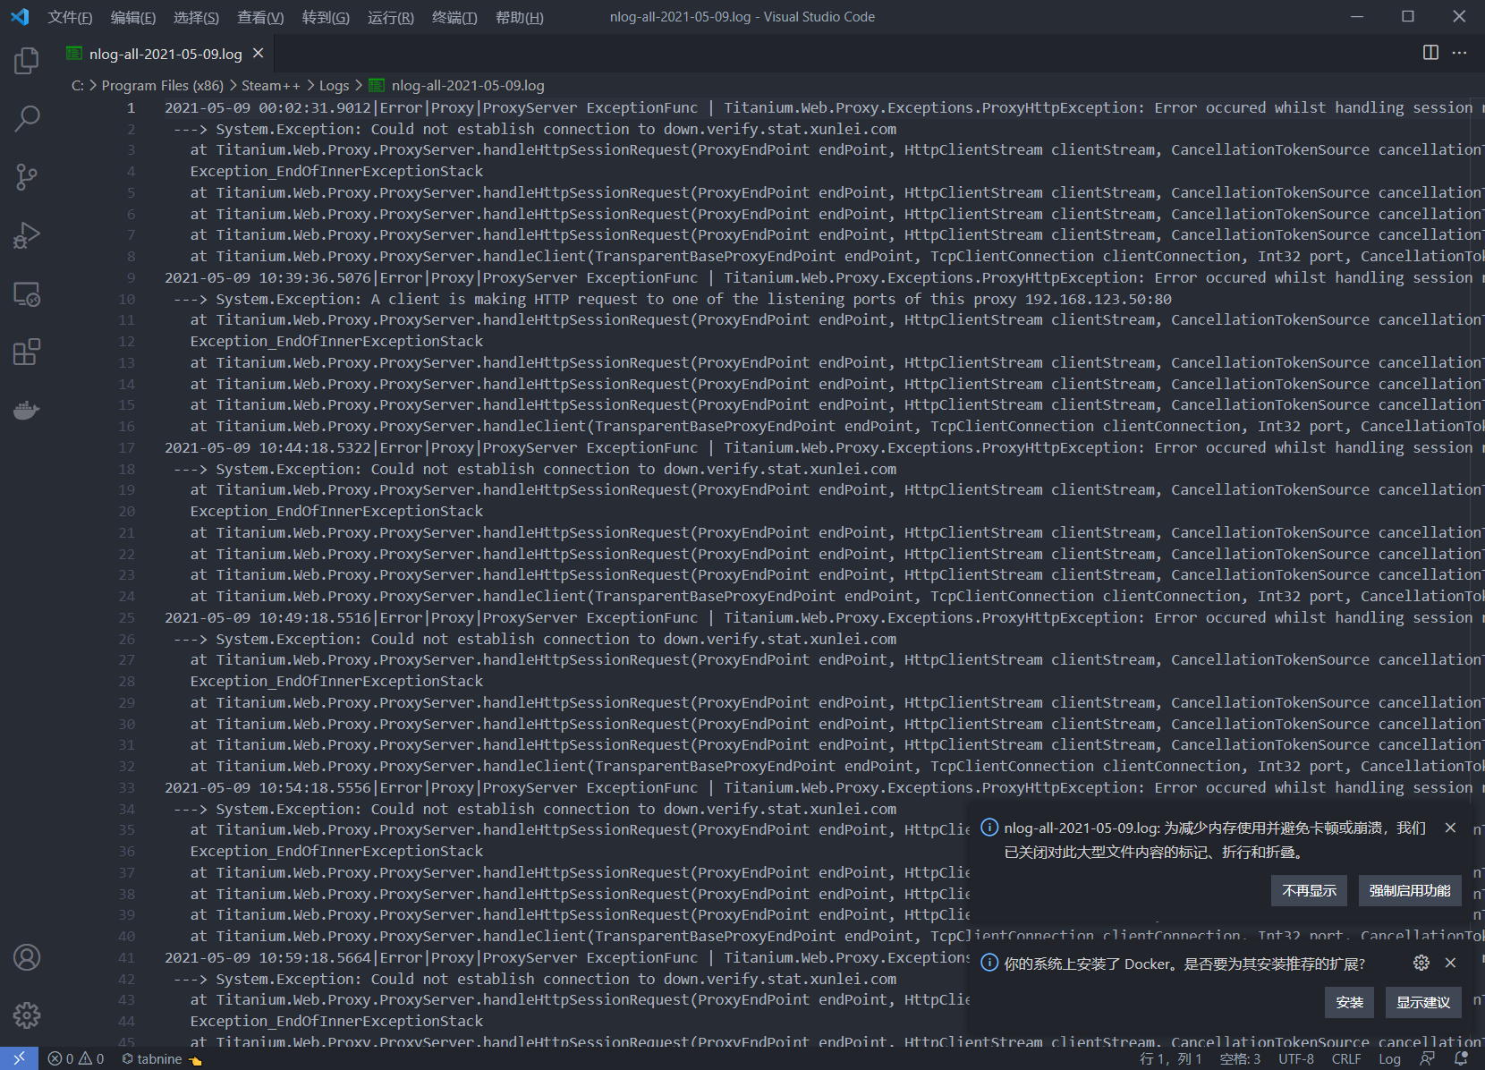Image resolution: width=1485 pixels, height=1070 pixels.
Task: Click the 强制启用功能 button
Action: point(1410,890)
